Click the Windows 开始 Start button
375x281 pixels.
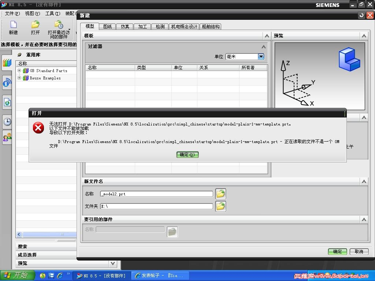click(17, 276)
